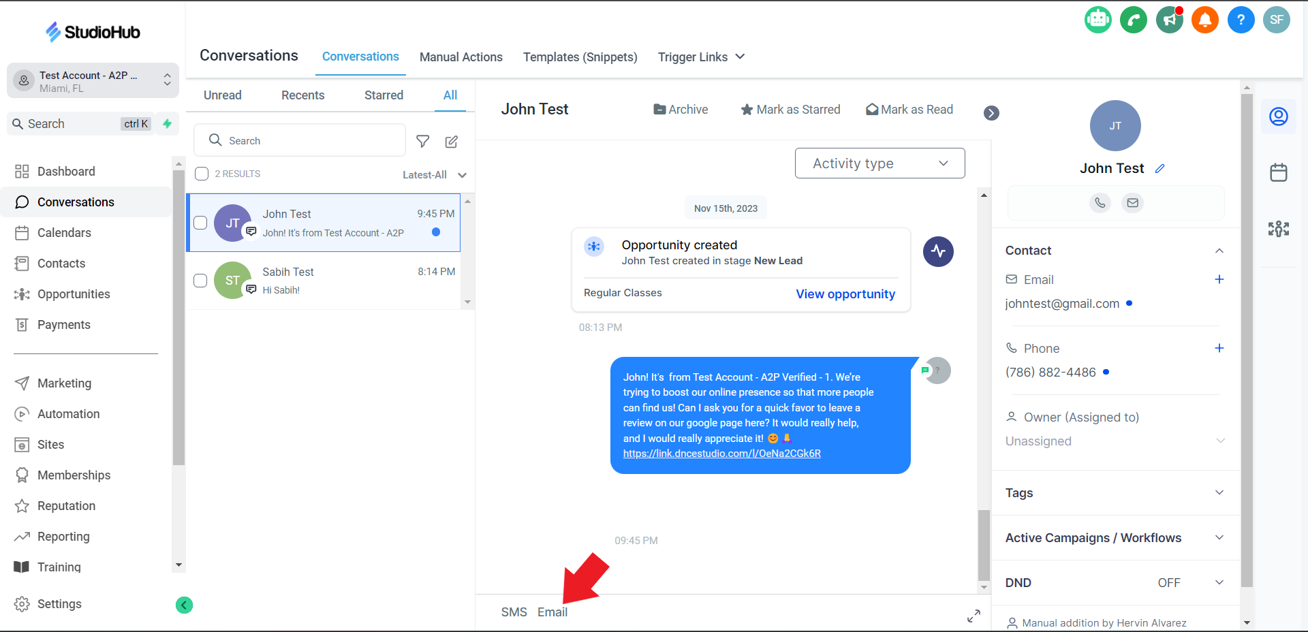The height and width of the screenshot is (632, 1308).
Task: Switch to the Manual Actions tab
Action: tap(461, 57)
